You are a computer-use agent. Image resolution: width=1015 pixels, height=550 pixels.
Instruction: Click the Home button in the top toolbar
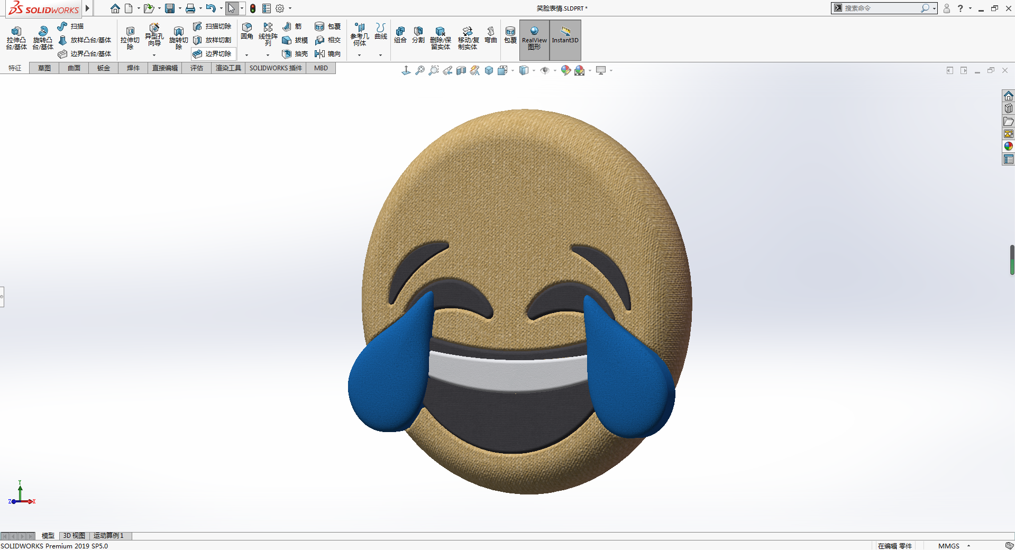point(115,8)
